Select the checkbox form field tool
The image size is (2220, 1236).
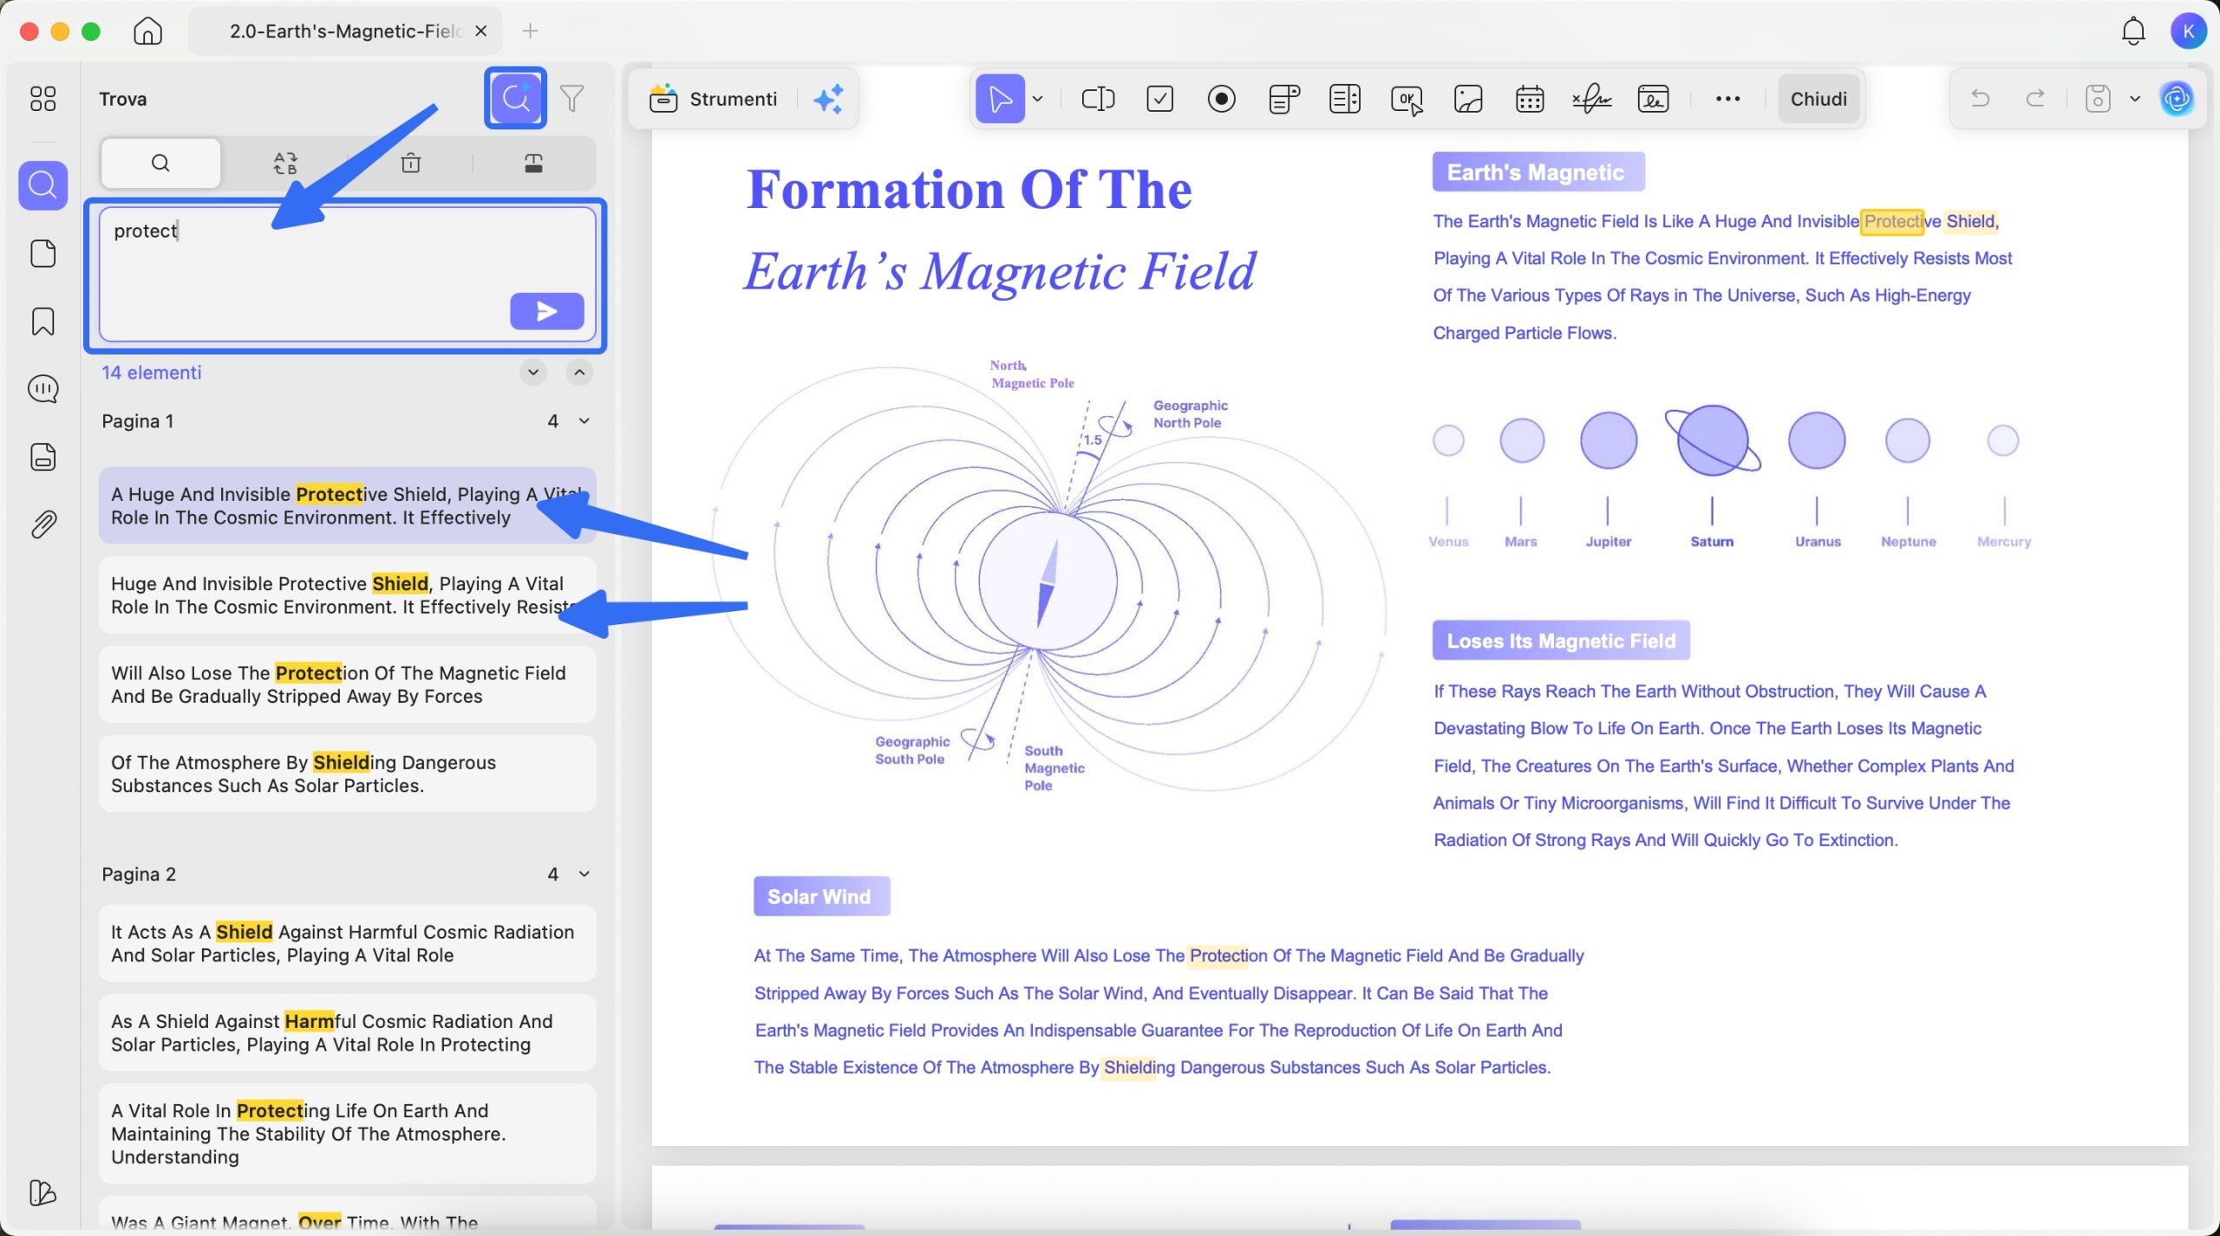pyautogui.click(x=1159, y=99)
